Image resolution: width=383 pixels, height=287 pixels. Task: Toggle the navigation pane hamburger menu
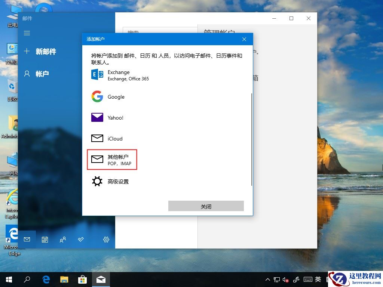click(x=27, y=33)
